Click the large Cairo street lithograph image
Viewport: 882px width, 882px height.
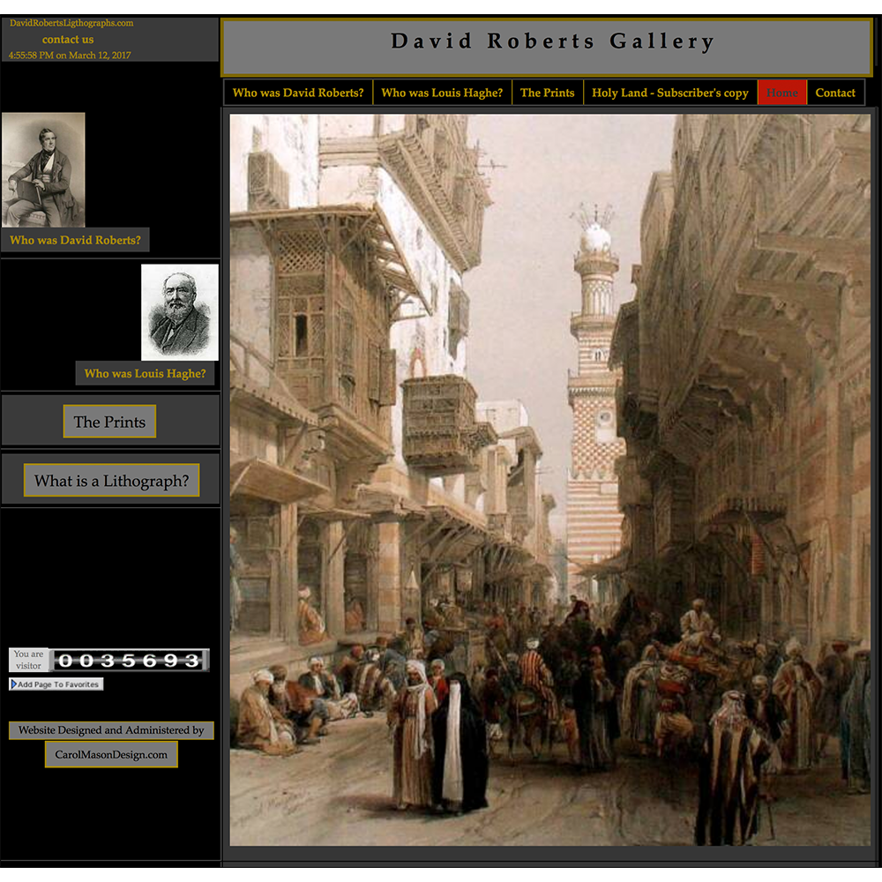(x=549, y=480)
